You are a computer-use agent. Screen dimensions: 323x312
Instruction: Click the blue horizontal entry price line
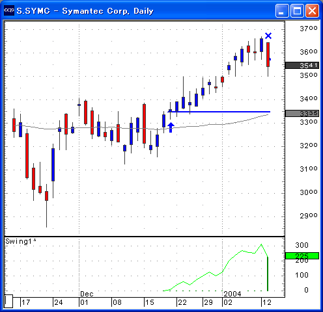pos(219,112)
